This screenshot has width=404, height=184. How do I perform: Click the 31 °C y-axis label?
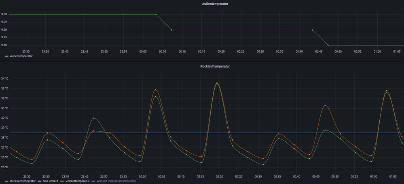click(x=4, y=108)
